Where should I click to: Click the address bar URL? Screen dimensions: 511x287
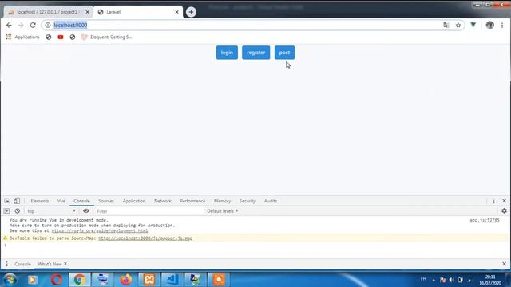click(70, 25)
